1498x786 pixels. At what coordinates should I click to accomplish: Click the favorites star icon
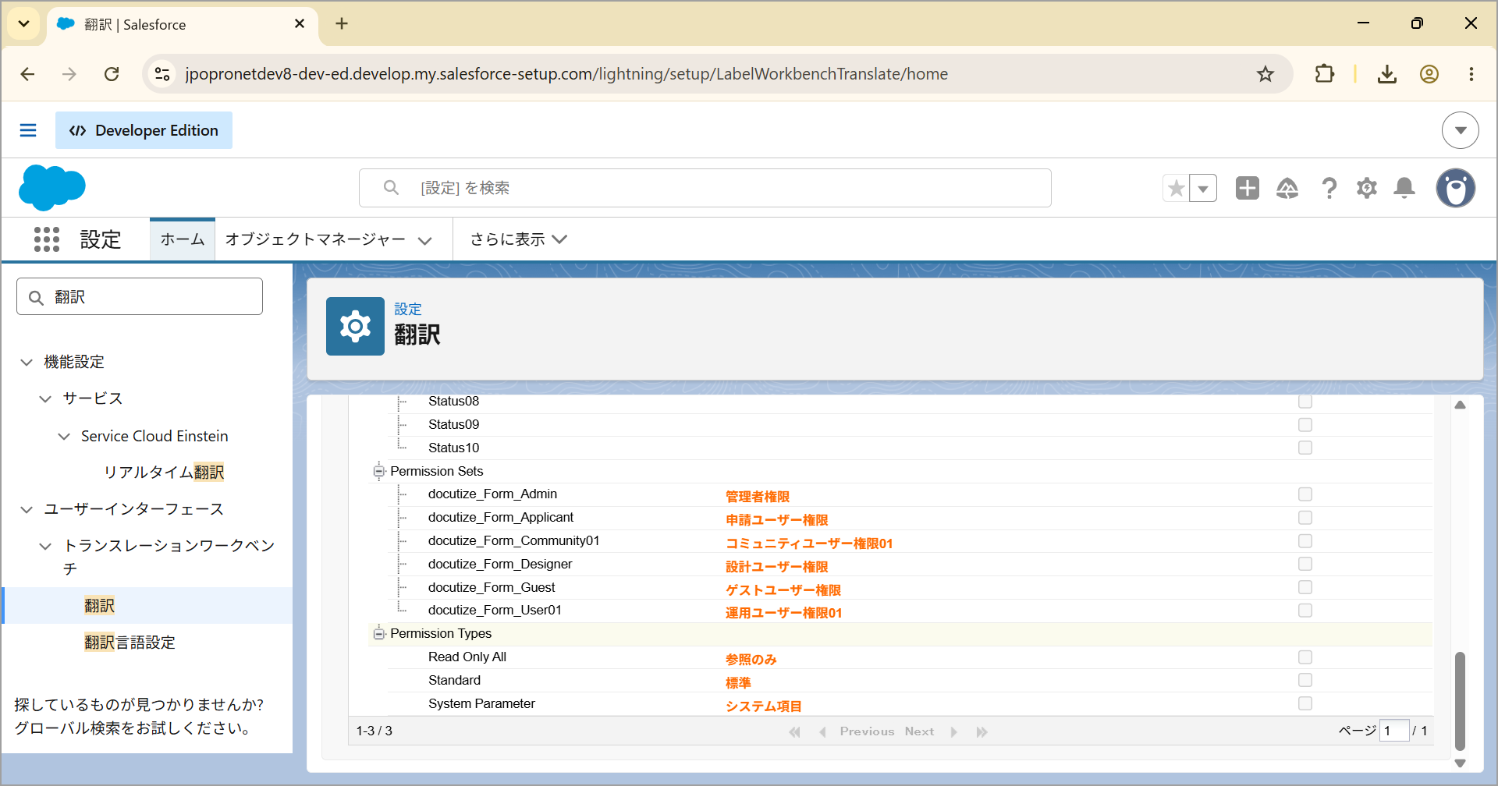1177,188
